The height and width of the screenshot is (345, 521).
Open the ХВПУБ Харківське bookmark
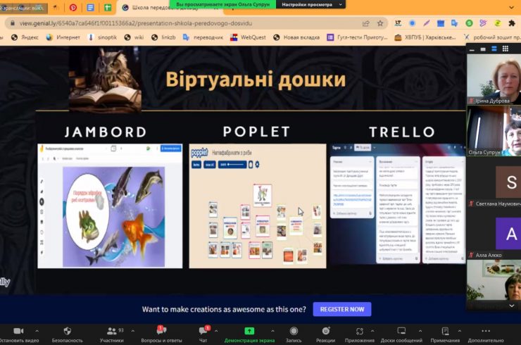425,37
